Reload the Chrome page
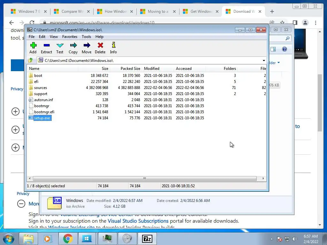Viewport: 327px width, 245px height. click(32, 23)
